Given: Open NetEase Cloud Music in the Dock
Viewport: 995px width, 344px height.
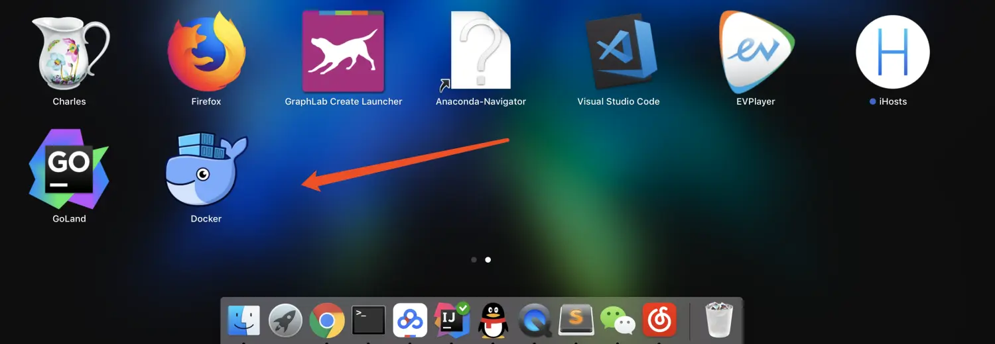Looking at the screenshot, I should pyautogui.click(x=659, y=321).
